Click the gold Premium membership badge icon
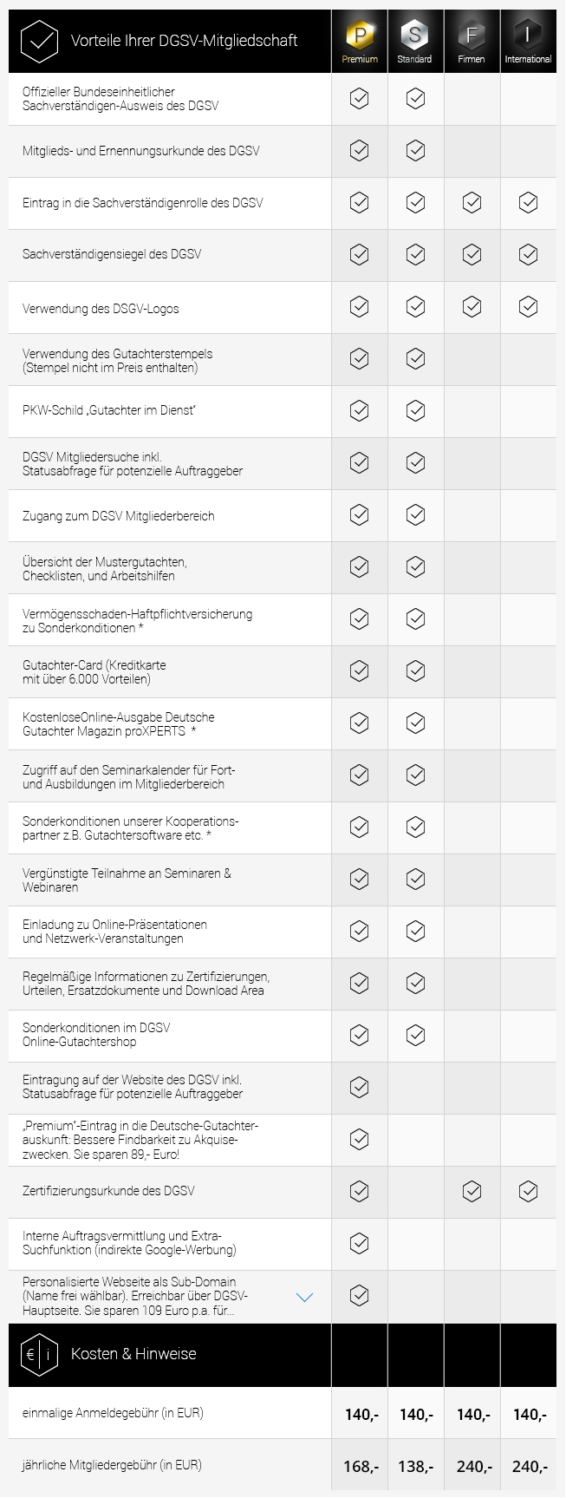566x1498 pixels. (359, 35)
